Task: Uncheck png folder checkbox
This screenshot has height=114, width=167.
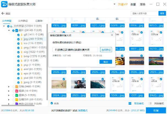Action: [18, 48]
